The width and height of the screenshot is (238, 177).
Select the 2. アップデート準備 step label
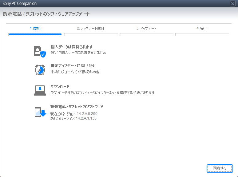[x=91, y=28]
